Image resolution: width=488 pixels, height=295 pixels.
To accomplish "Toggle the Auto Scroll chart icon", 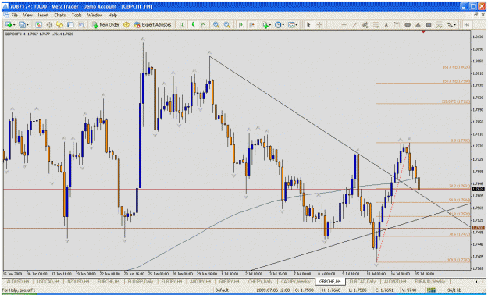I will pyautogui.click(x=240, y=25).
